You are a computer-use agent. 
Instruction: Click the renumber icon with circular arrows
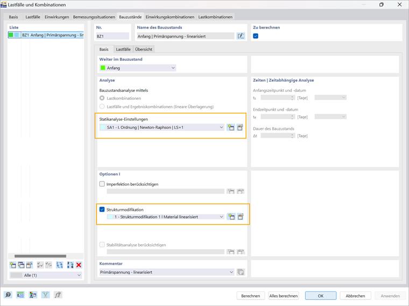click(60, 265)
